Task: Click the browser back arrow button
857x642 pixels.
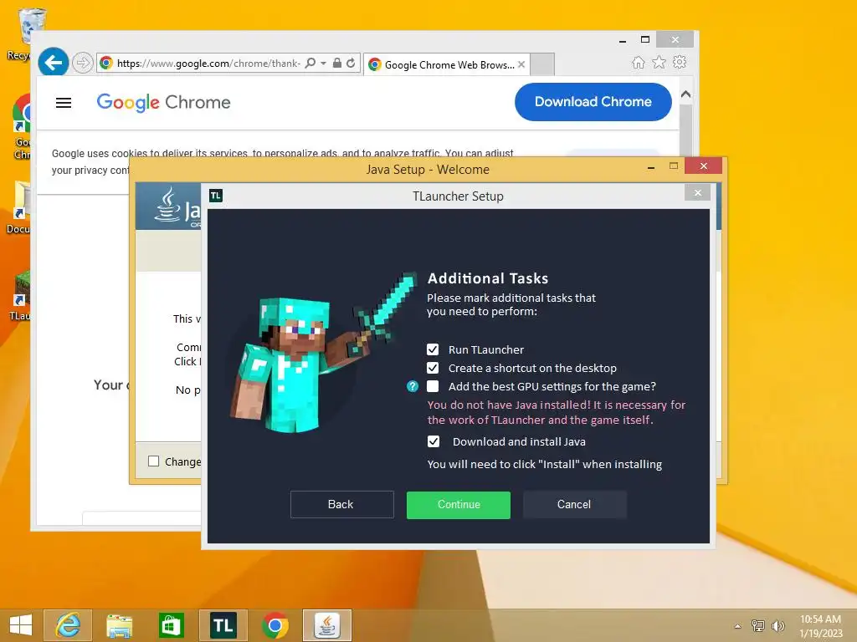Action: [x=53, y=63]
